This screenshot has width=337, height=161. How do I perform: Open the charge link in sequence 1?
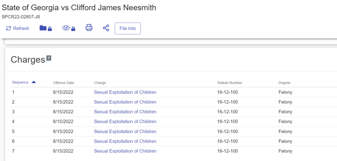click(x=125, y=92)
